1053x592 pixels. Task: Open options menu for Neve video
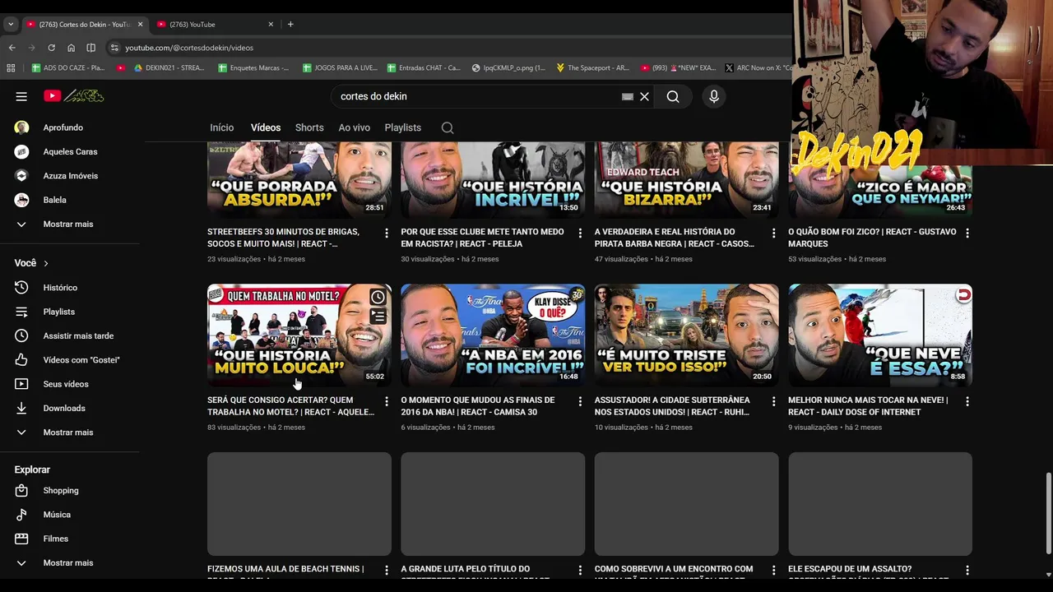[x=967, y=401]
